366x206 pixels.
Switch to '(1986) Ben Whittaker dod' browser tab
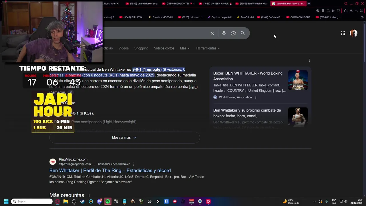[x=251, y=3]
